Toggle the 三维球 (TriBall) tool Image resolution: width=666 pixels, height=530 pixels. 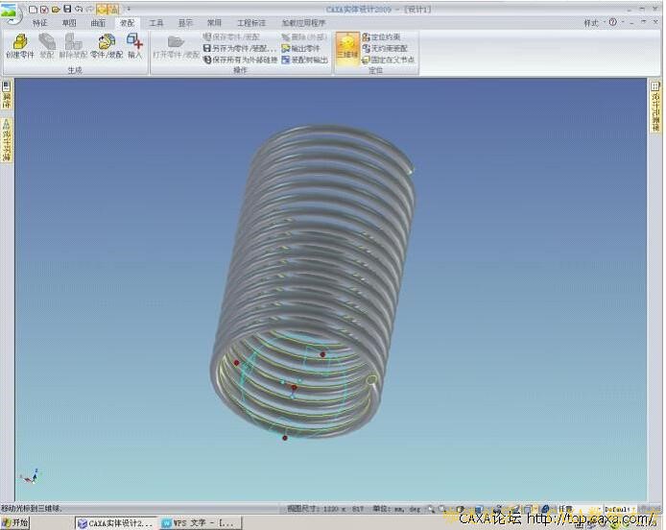tap(346, 46)
